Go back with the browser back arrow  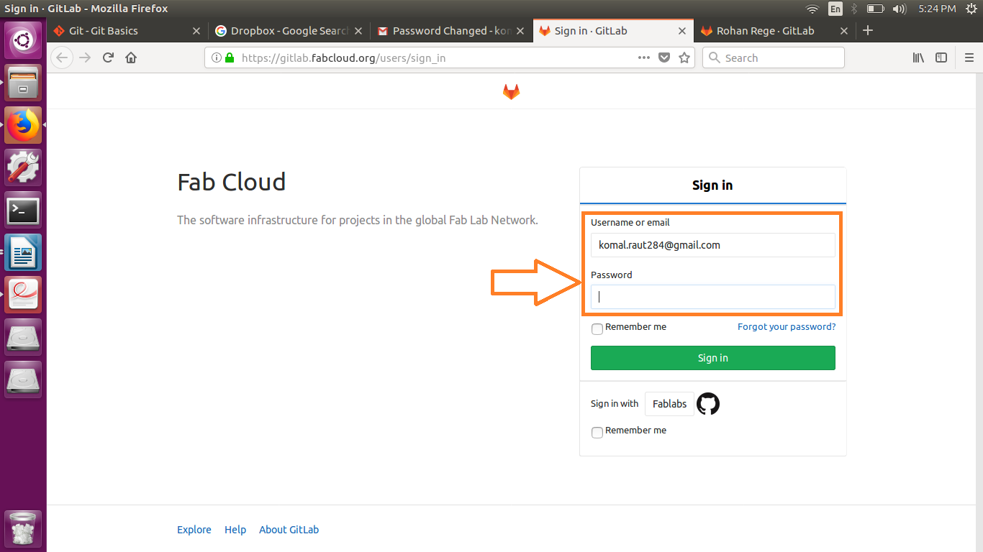[x=63, y=57]
